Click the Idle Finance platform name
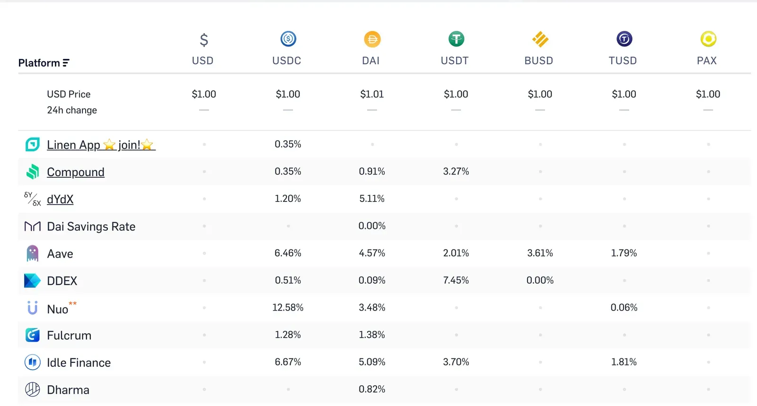The width and height of the screenshot is (757, 406). tap(79, 363)
